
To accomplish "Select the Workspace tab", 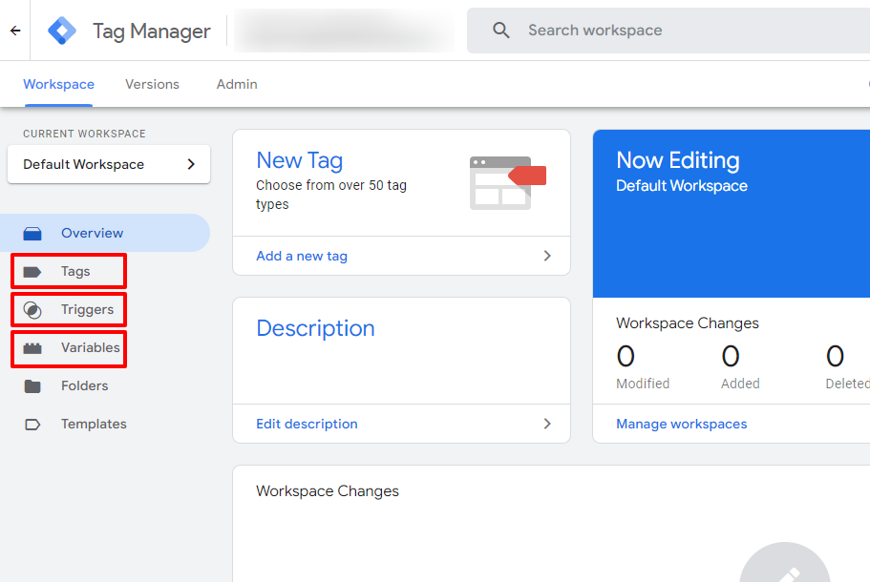I will (x=58, y=84).
